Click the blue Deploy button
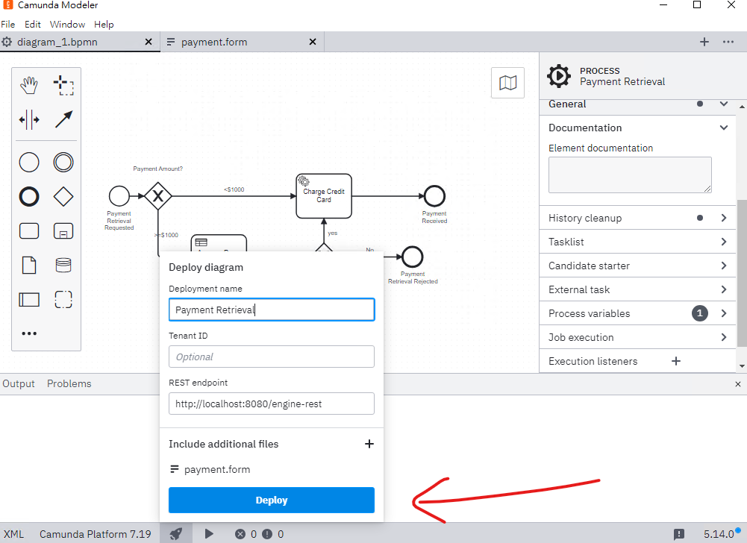This screenshot has width=747, height=543. click(x=272, y=500)
